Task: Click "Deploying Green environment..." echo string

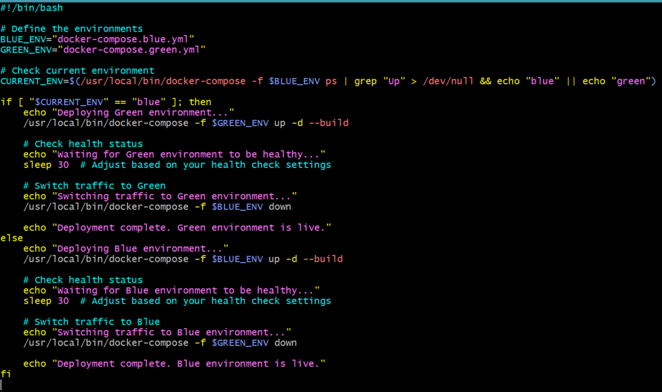Action: click(143, 113)
